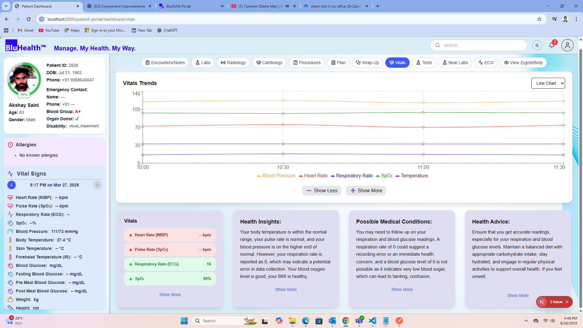The width and height of the screenshot is (583, 328).
Task: Open the user profile avatar icon
Action: tap(567, 45)
